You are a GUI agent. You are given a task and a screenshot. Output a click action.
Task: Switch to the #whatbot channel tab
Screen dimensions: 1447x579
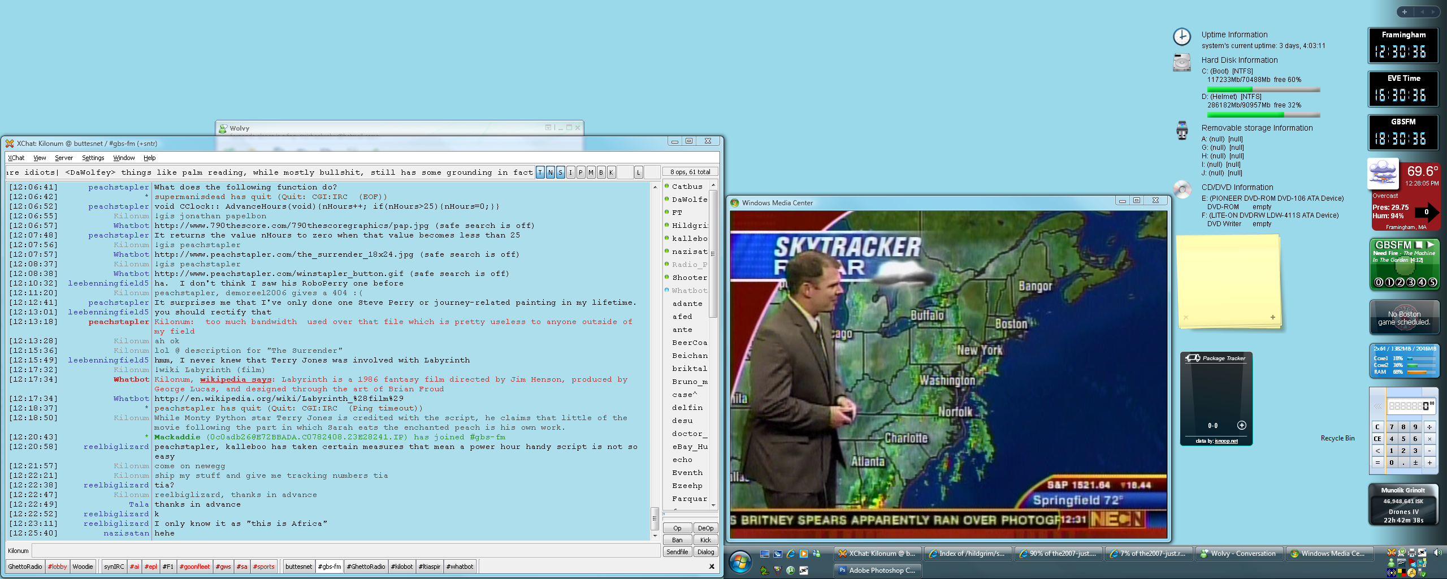[x=460, y=567]
